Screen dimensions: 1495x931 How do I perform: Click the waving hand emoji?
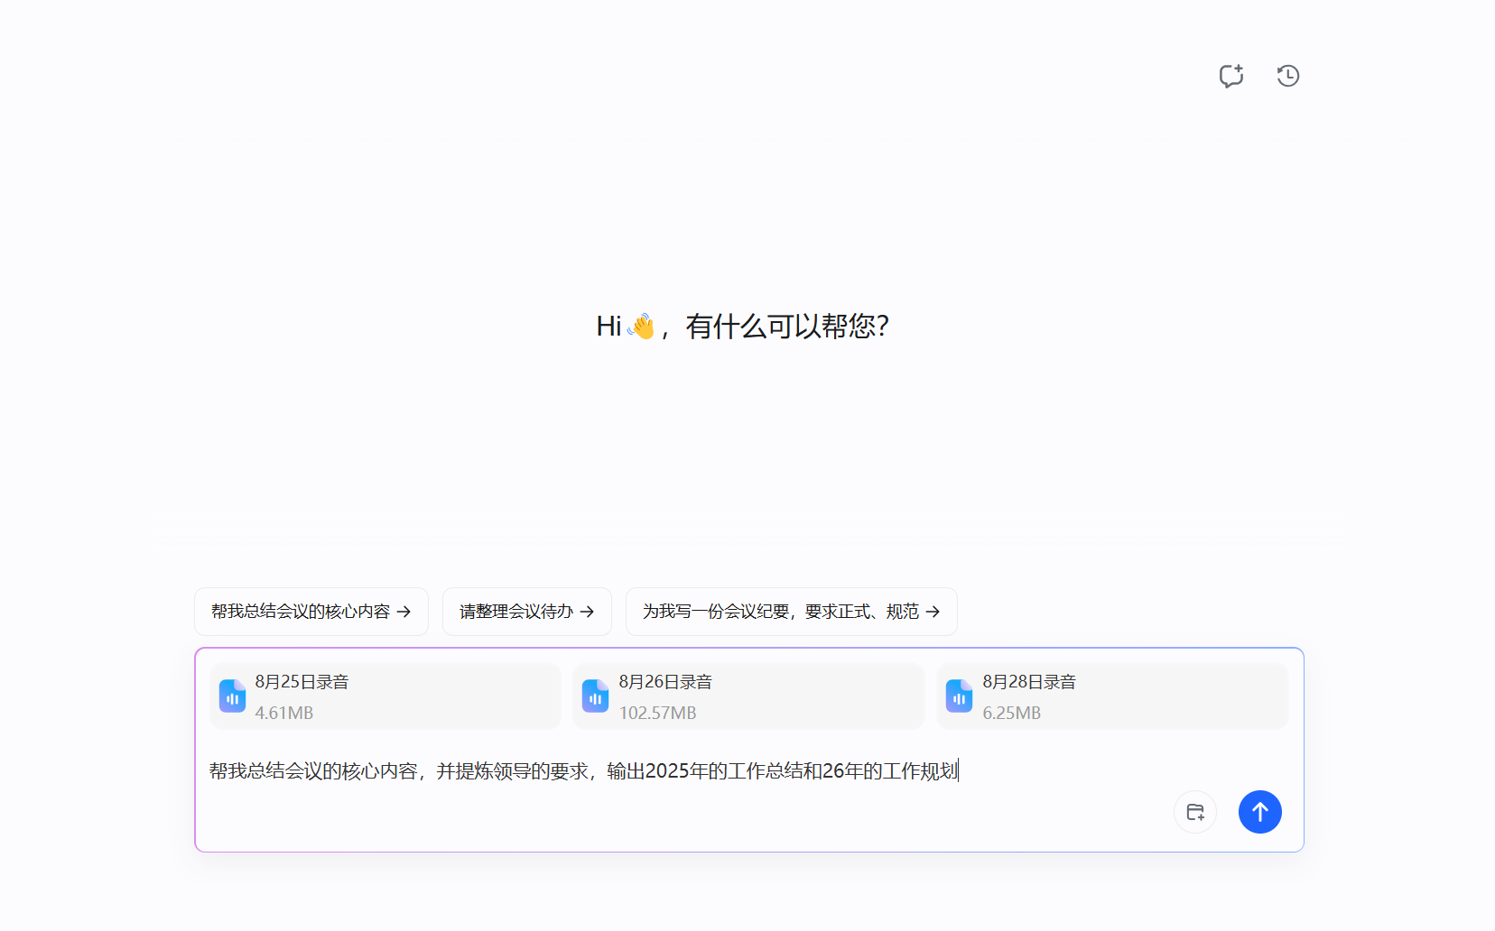click(642, 326)
